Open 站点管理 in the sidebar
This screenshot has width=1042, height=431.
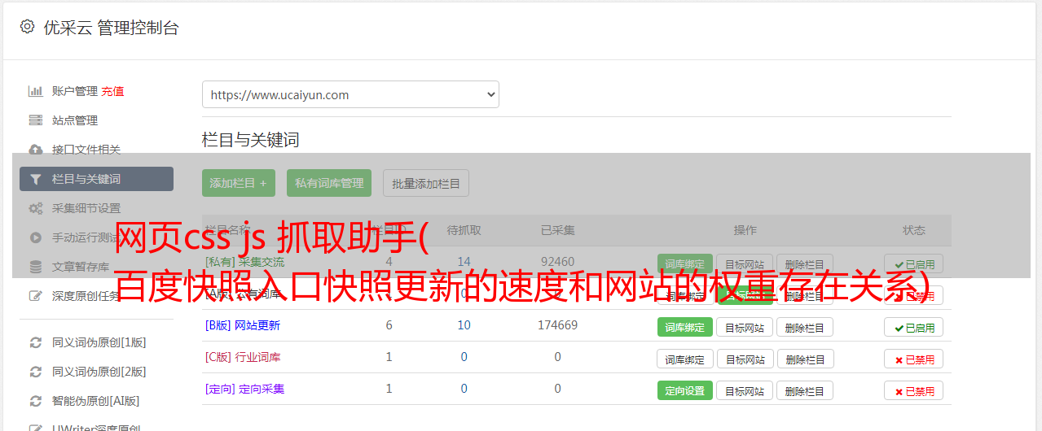(x=75, y=120)
